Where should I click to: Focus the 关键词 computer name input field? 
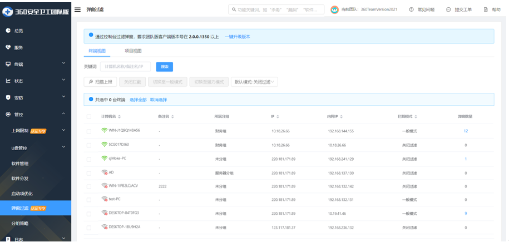(125, 67)
